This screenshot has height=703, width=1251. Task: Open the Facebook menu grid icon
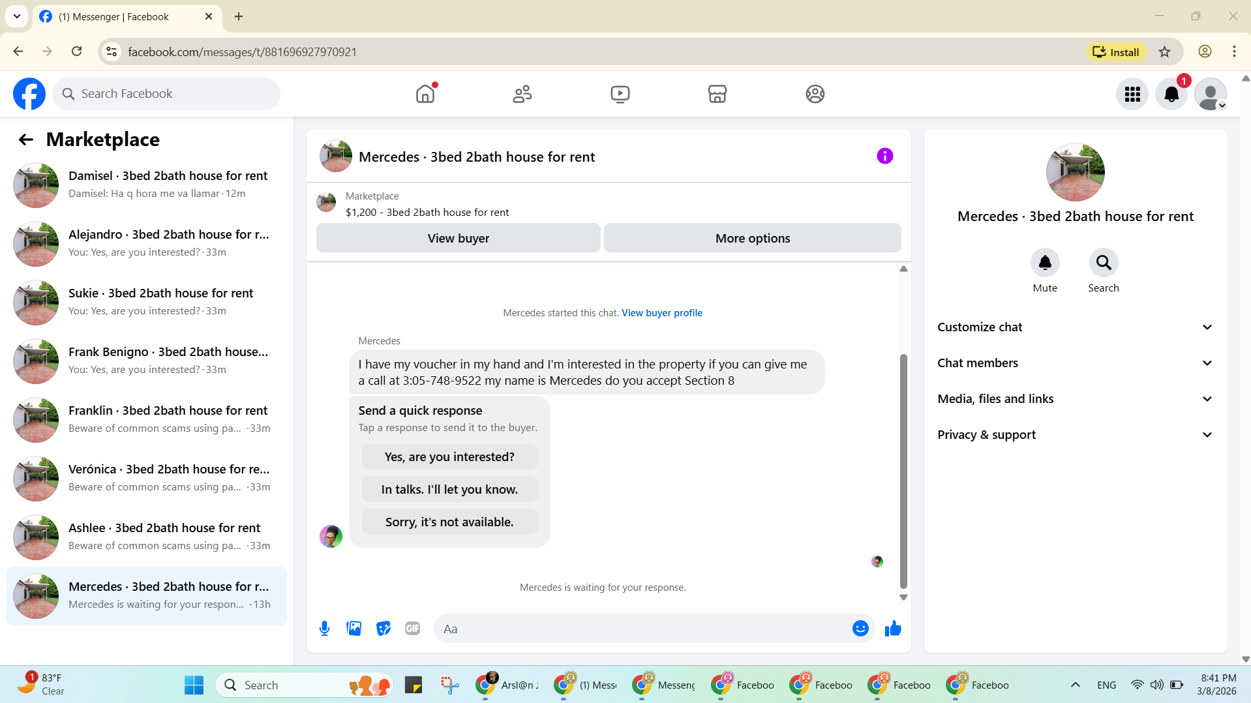click(x=1132, y=95)
